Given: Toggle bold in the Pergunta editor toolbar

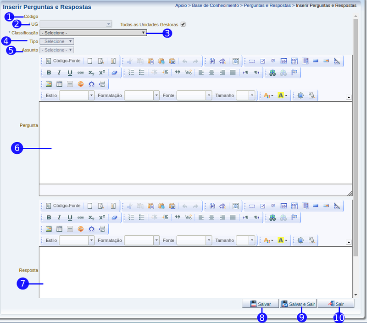Looking at the screenshot, I should (49, 72).
